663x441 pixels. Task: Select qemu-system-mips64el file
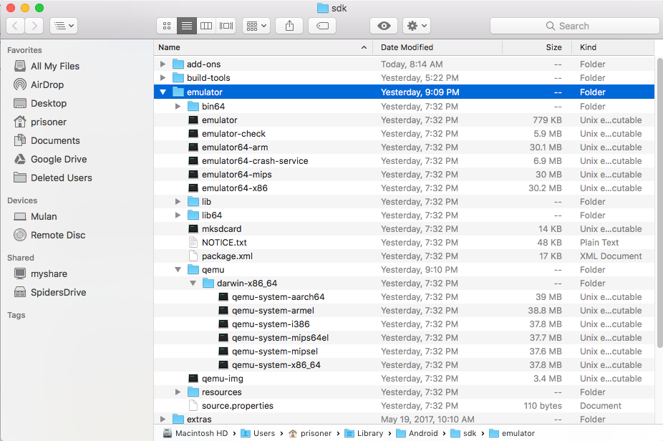pyautogui.click(x=404, y=337)
